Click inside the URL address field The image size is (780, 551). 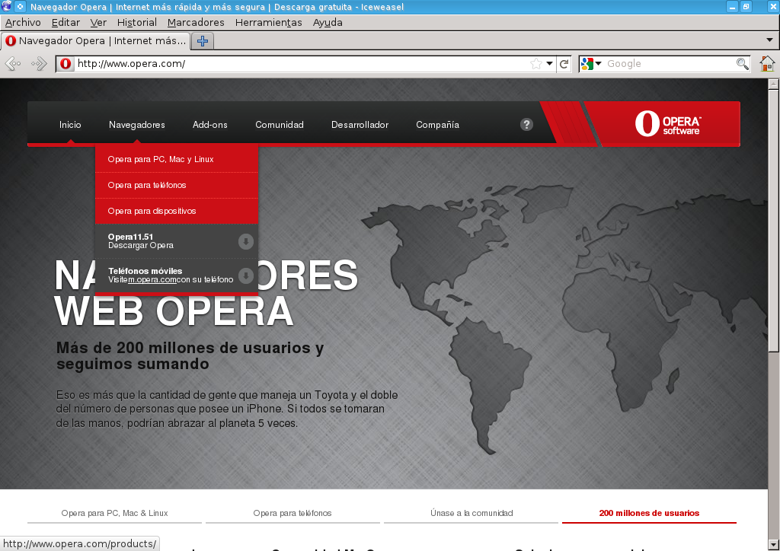pyautogui.click(x=305, y=64)
